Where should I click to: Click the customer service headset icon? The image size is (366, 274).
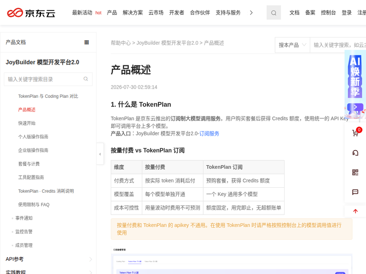355,153
